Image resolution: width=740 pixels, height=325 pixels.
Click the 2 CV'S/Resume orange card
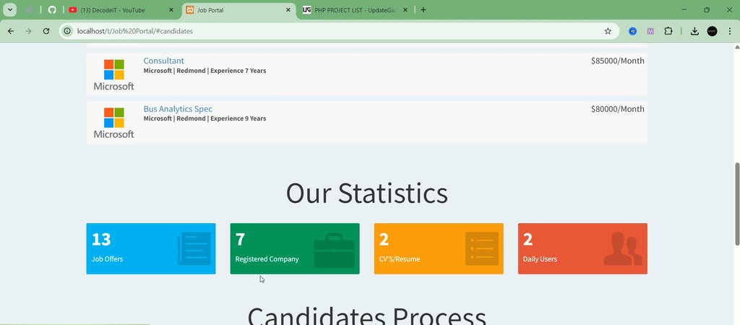pyautogui.click(x=439, y=248)
